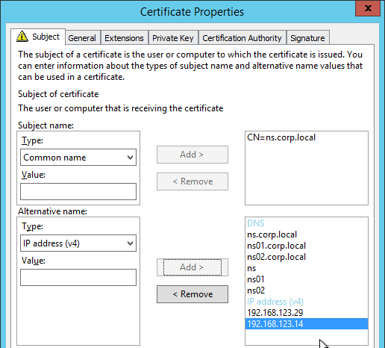Switch to the General tab

pyautogui.click(x=83, y=38)
